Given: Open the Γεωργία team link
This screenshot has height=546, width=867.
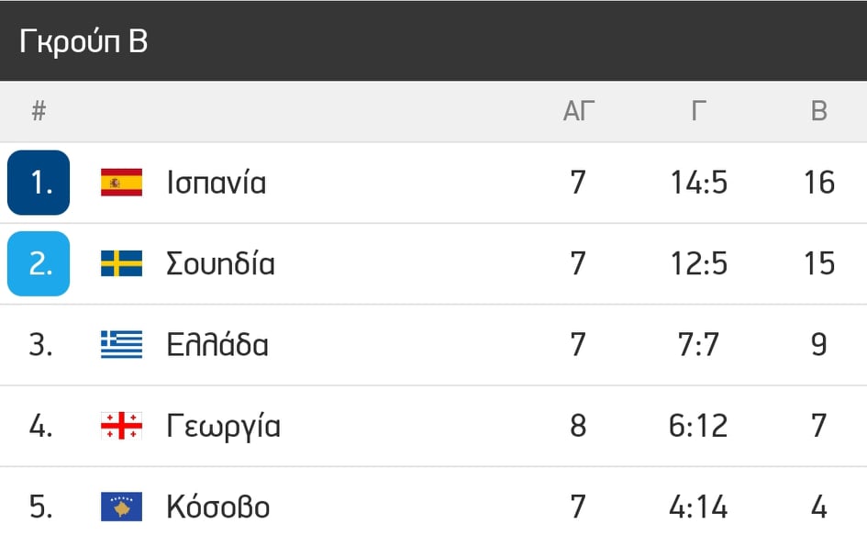Looking at the screenshot, I should tap(223, 427).
